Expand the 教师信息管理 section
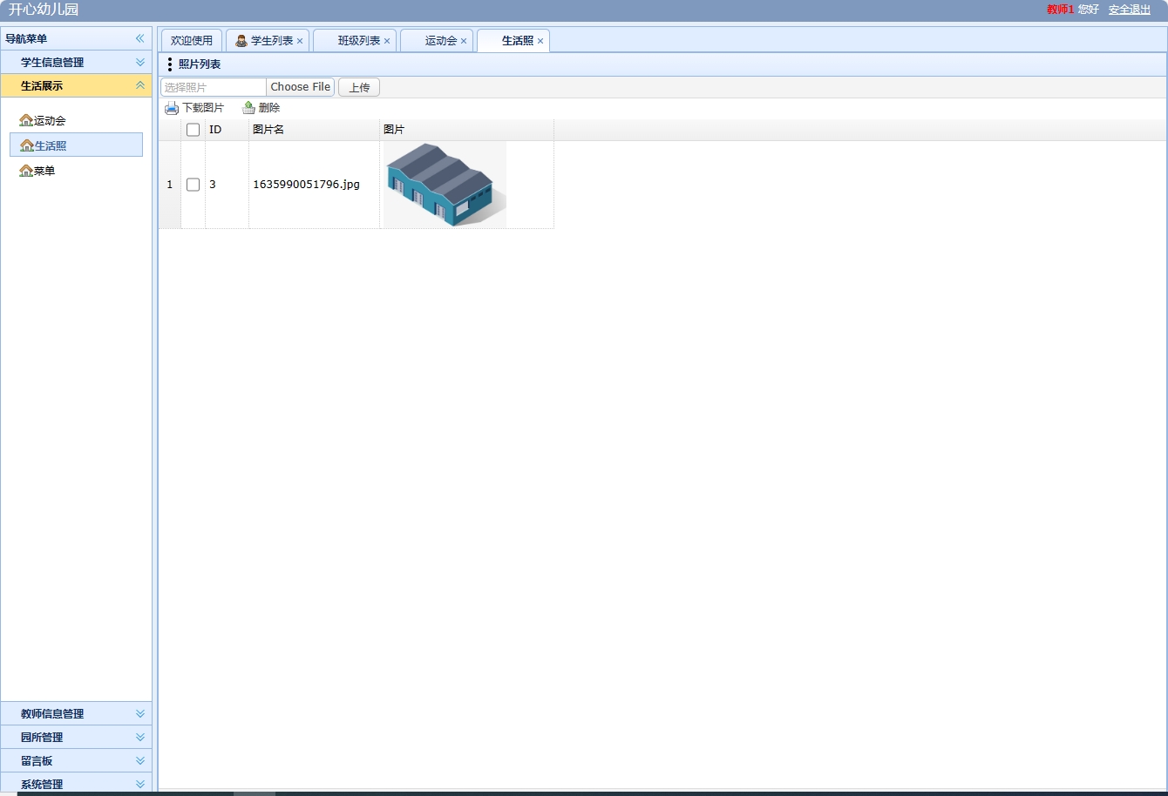The image size is (1168, 796). (x=139, y=713)
